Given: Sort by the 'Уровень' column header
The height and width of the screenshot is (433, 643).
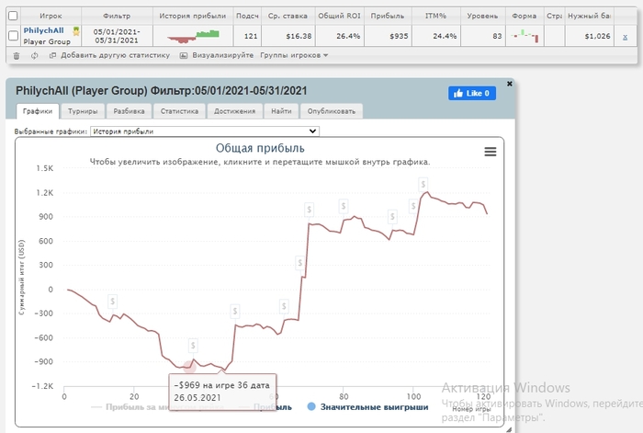Looking at the screenshot, I should (x=482, y=16).
